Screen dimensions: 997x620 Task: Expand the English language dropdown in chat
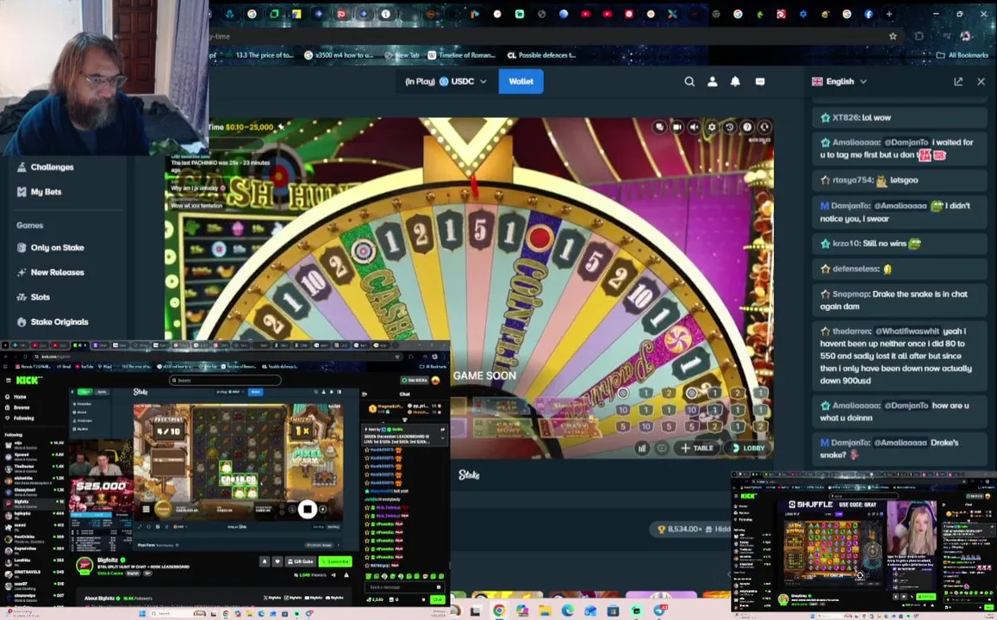[x=839, y=81]
